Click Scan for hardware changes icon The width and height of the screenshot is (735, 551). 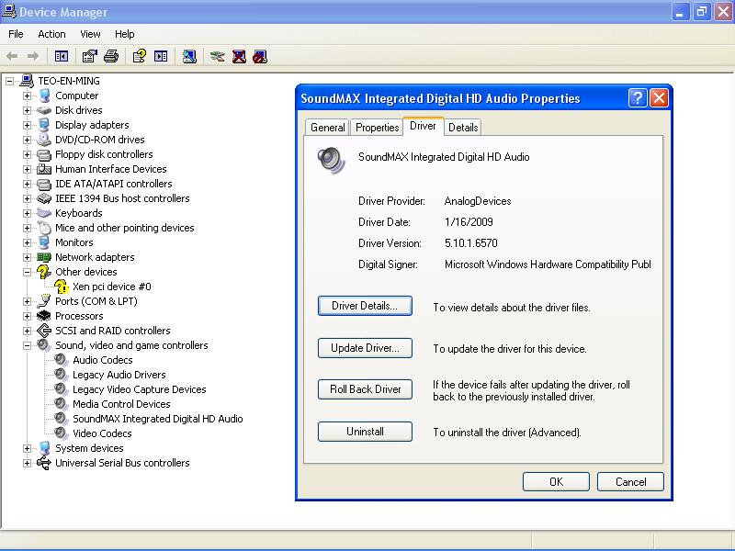tap(188, 56)
